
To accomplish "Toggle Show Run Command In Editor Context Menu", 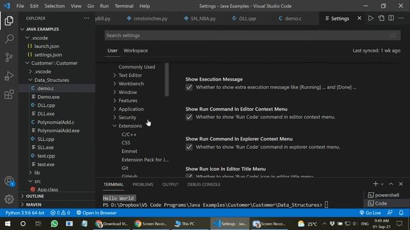I will (x=189, y=117).
